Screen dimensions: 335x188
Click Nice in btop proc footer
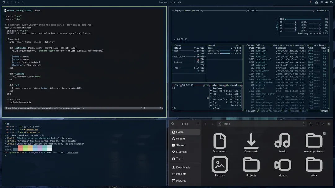tap(304, 111)
